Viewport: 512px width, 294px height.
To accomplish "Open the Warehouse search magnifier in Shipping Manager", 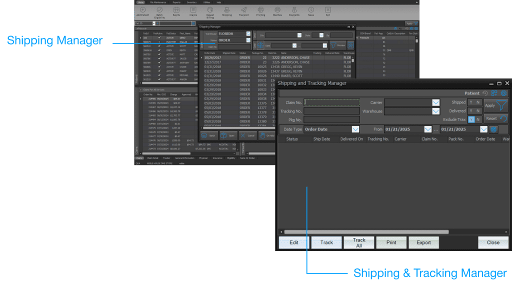I will point(248,34).
